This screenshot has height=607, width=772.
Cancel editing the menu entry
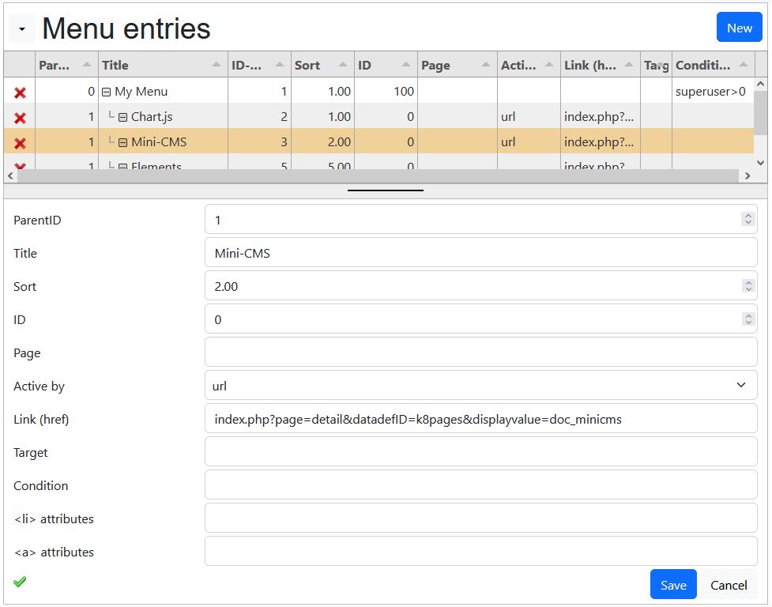click(729, 584)
